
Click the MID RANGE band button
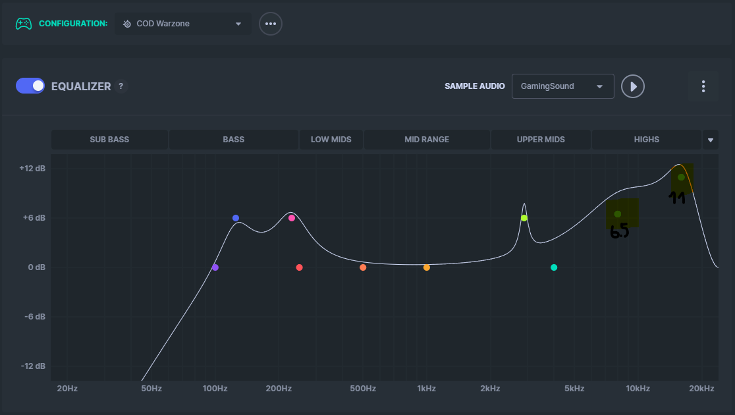pos(427,140)
